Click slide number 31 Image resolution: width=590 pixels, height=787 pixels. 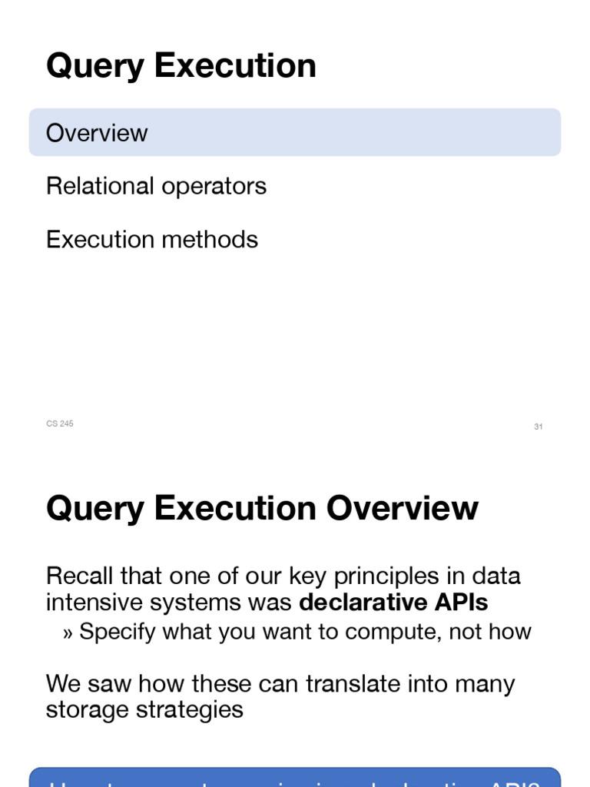538,427
